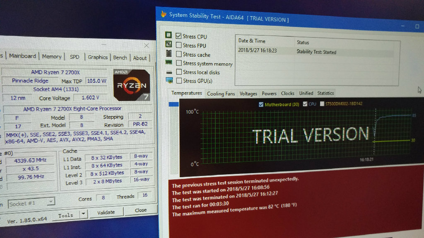Click the 'AMD Ryzen 7 2700X' name field

55,72
